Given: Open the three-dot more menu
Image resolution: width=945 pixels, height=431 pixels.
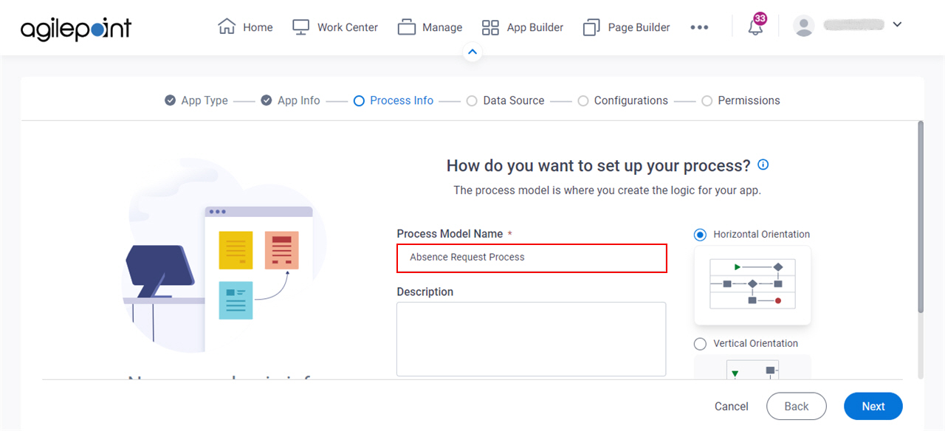Looking at the screenshot, I should click(699, 27).
